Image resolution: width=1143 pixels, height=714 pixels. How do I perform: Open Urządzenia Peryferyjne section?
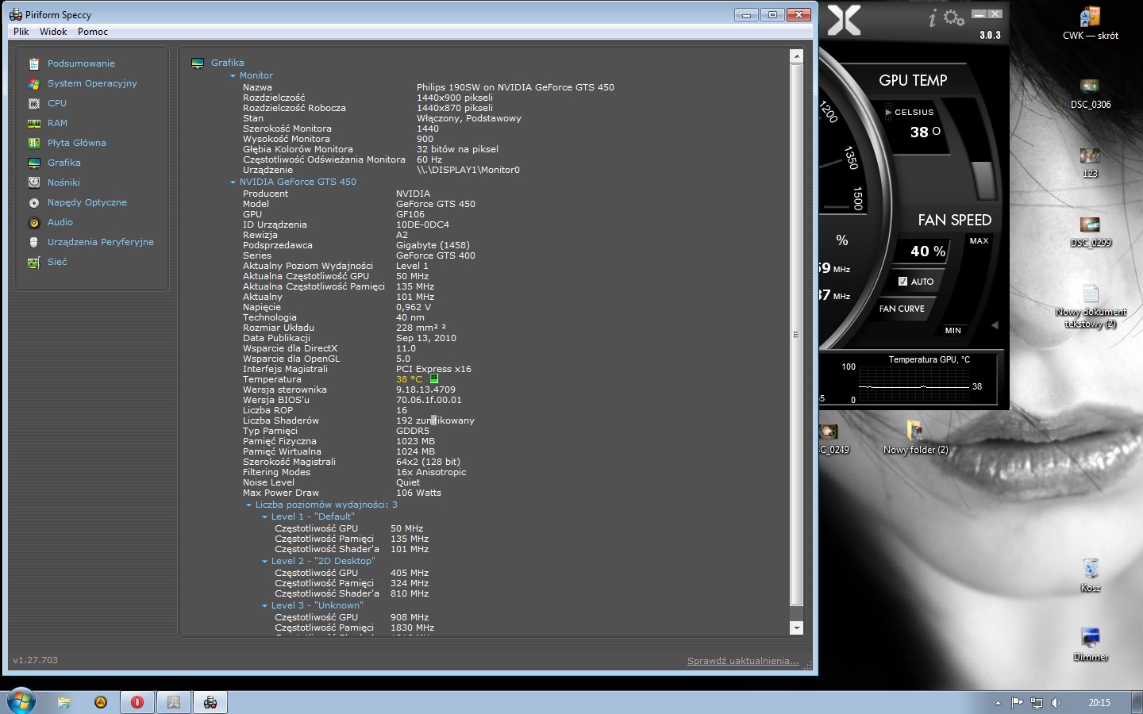click(101, 242)
